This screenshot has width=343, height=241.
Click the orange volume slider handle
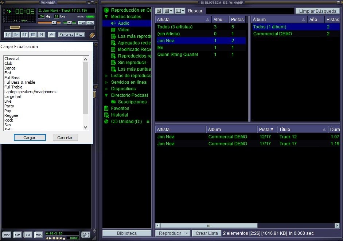(x=54, y=23)
